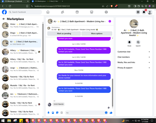Expand Media, files and links section
Screen dimensions: 156x123
(134, 62)
